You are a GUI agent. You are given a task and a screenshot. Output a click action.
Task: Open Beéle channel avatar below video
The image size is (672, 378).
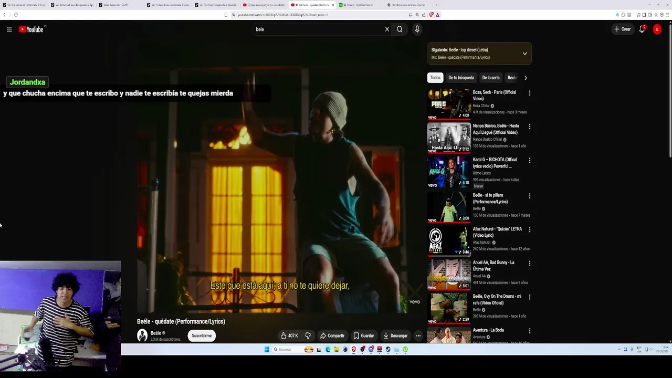pyautogui.click(x=142, y=336)
